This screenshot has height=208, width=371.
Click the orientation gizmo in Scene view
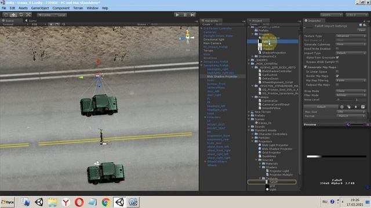(187, 37)
